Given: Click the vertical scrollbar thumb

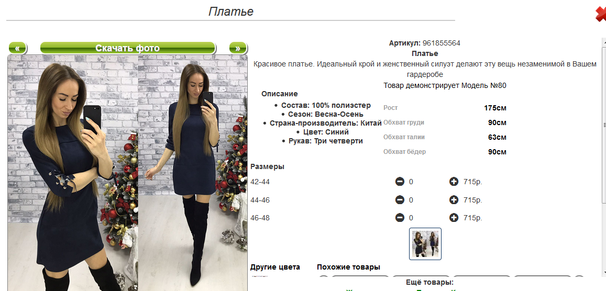Looking at the screenshot, I should [x=604, y=122].
